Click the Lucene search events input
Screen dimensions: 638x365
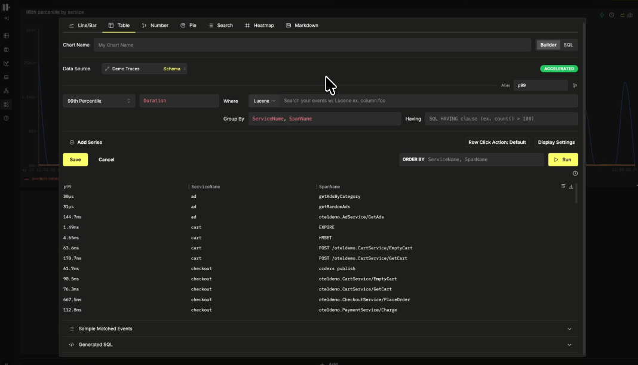[428, 101]
